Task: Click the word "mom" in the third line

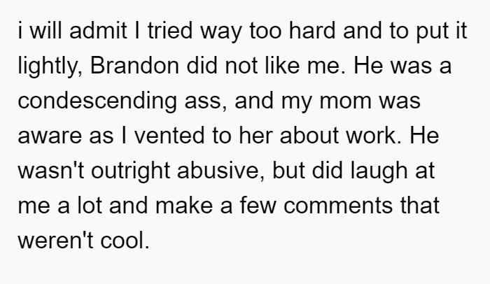Action: 345,102
